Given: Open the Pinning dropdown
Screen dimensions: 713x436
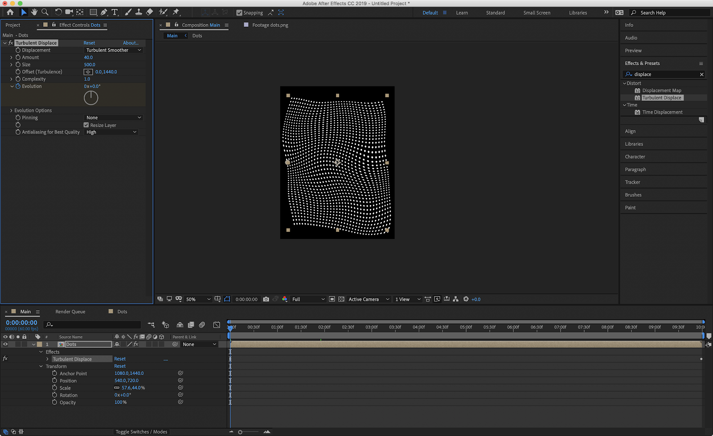Looking at the screenshot, I should point(113,118).
